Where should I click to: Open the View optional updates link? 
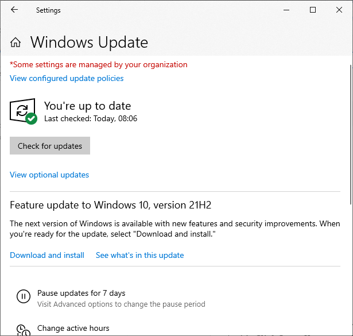pos(49,175)
